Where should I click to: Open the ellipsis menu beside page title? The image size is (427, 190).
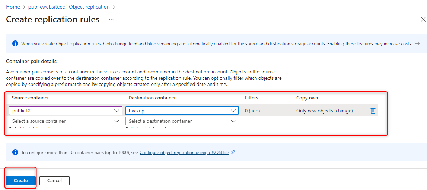click(111, 19)
